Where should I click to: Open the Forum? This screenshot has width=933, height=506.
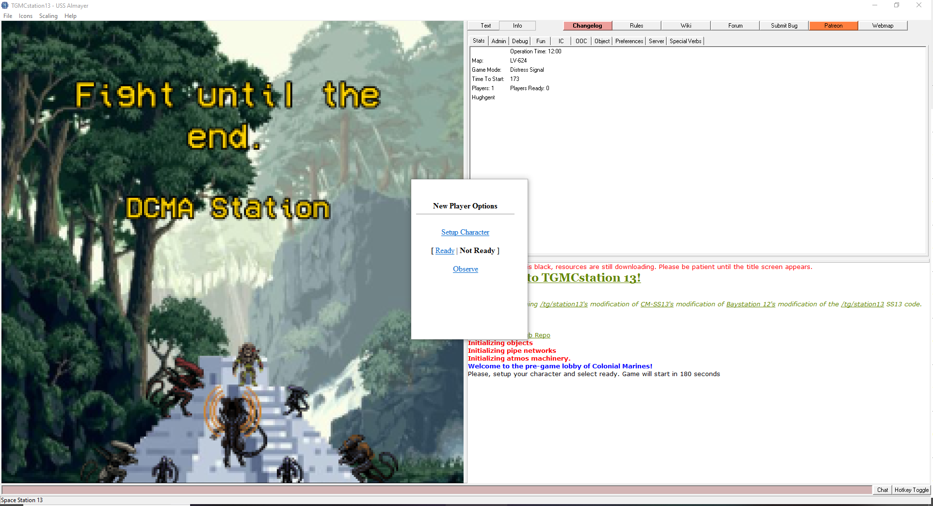point(735,26)
